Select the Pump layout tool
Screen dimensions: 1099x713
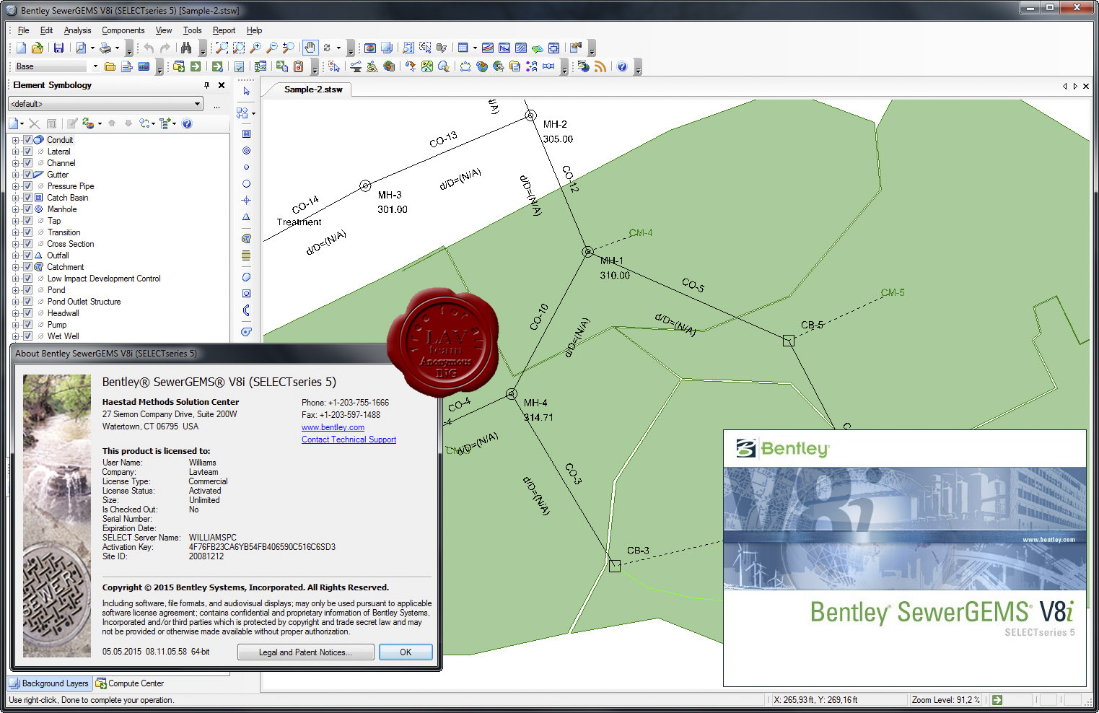[x=246, y=332]
